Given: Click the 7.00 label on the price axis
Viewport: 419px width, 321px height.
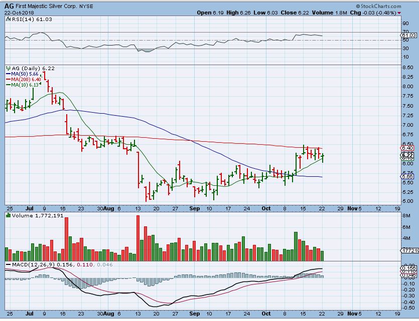Looking at the screenshot, I should [x=408, y=125].
